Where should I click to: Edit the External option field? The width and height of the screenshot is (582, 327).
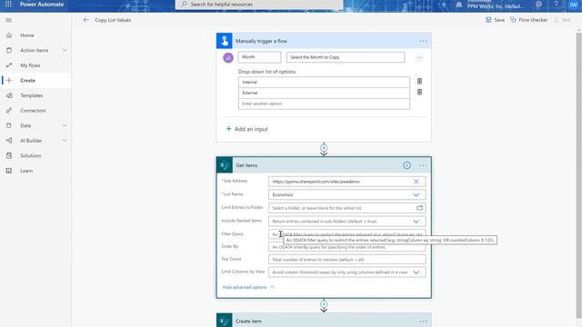324,93
